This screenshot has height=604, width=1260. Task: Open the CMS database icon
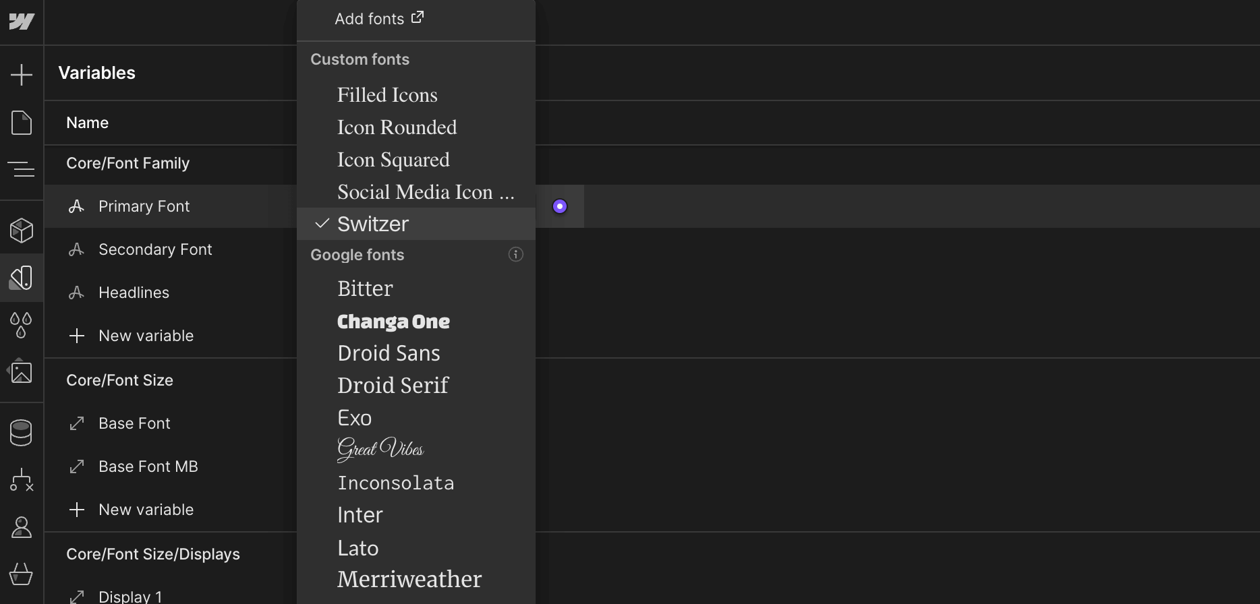pyautogui.click(x=22, y=433)
